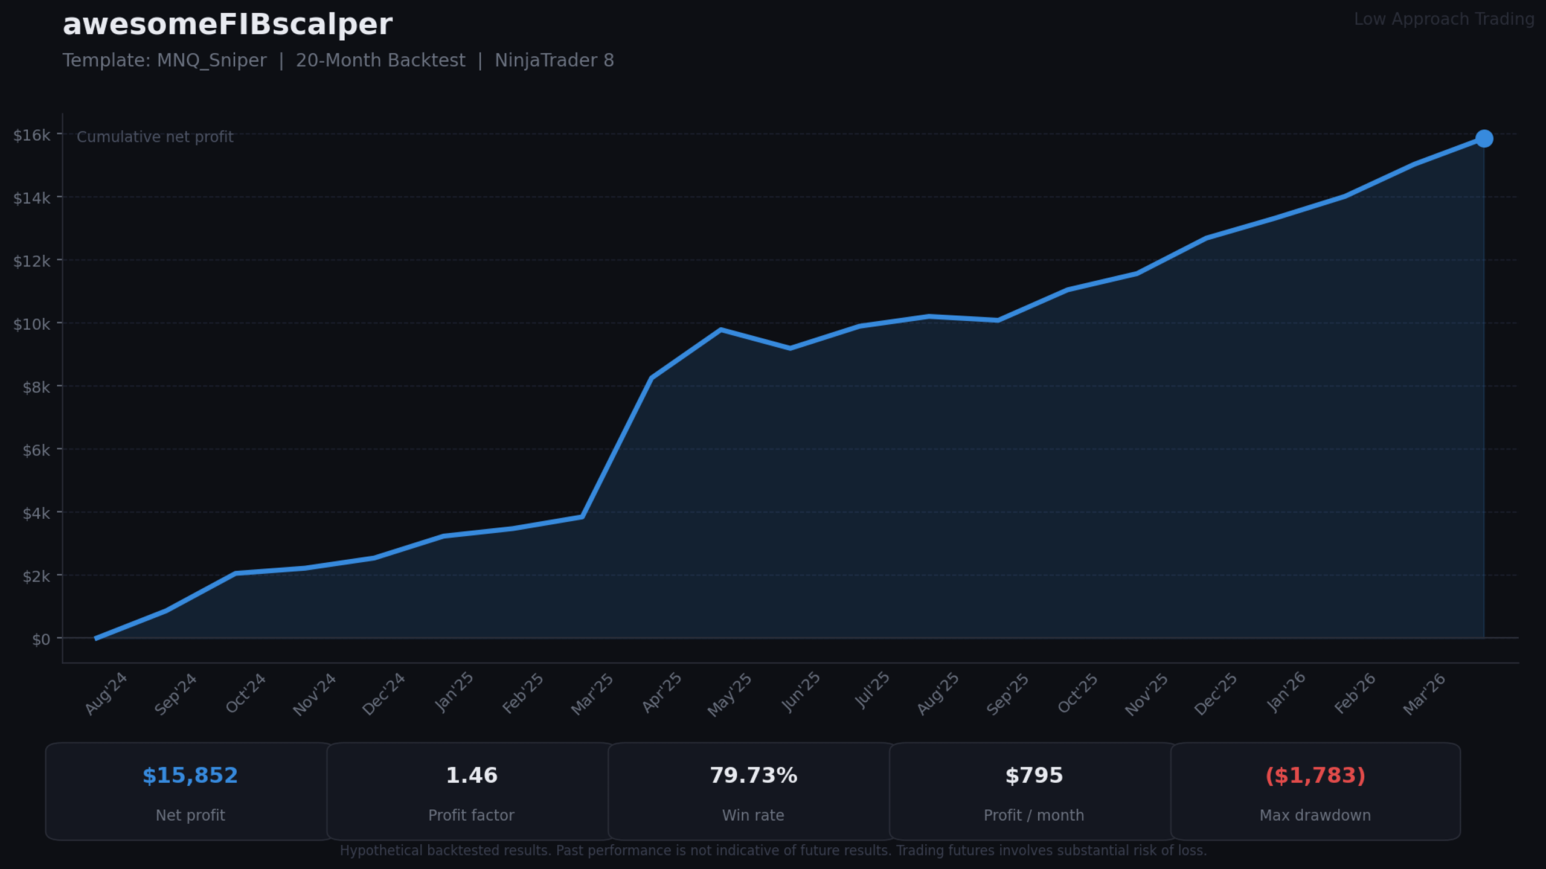The width and height of the screenshot is (1546, 869).
Task: Click the awesomeFIBscalper title
Action: (228, 25)
